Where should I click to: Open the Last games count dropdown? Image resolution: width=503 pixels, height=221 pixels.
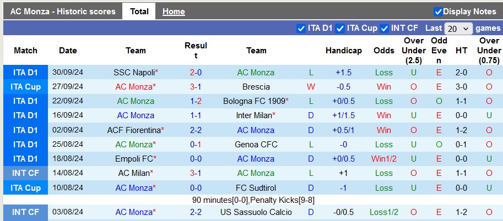coord(458,29)
